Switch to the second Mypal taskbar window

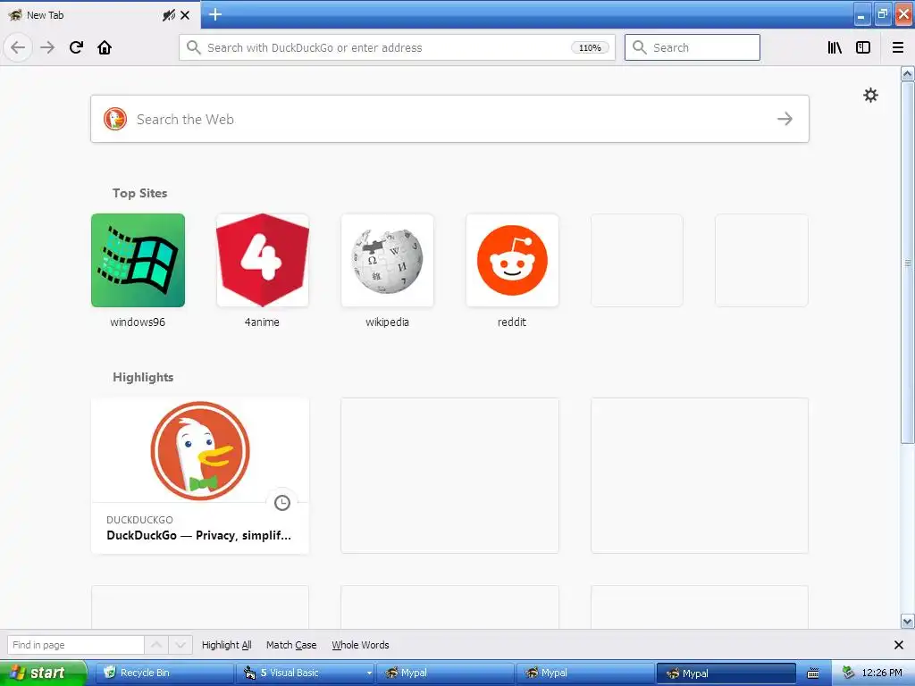(x=585, y=673)
